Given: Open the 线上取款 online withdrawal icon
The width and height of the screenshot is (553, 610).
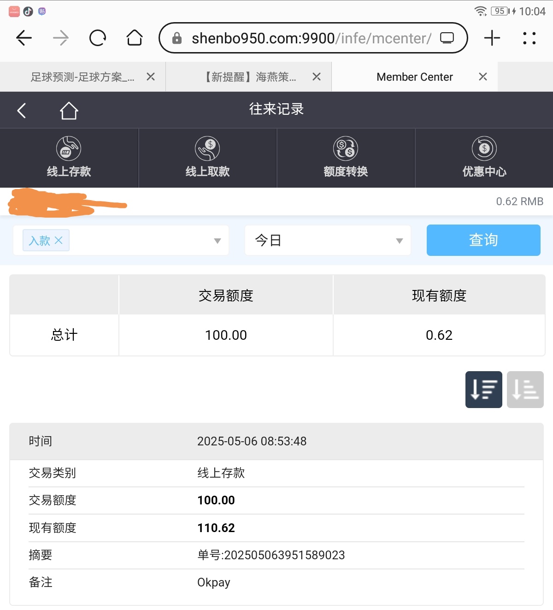Looking at the screenshot, I should pos(207,149).
